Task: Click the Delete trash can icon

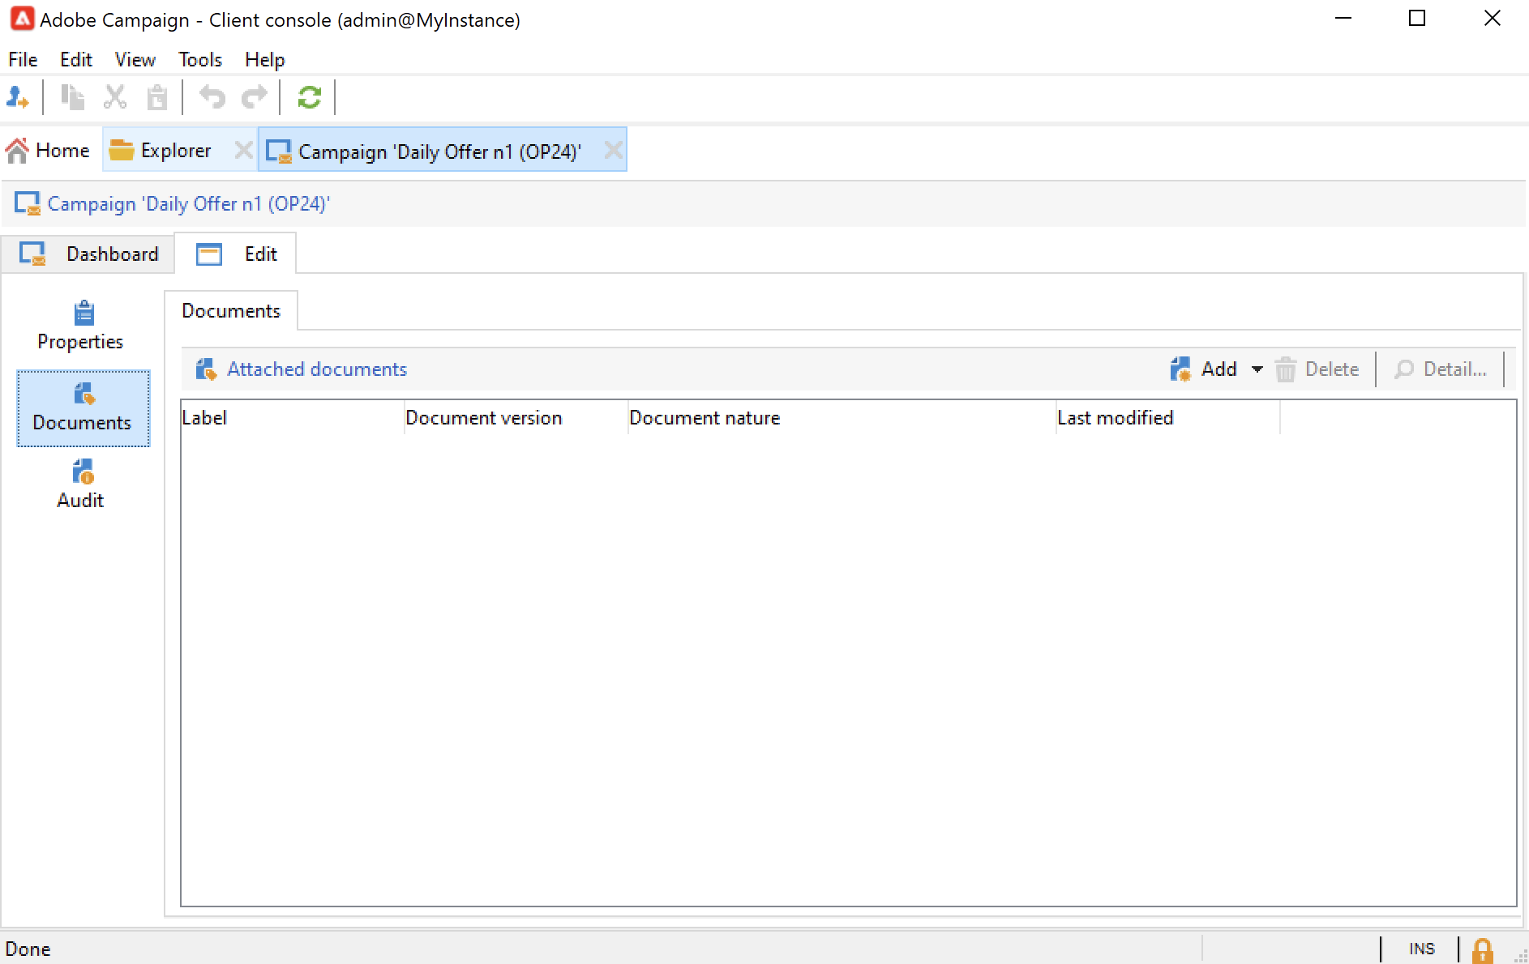Action: click(1286, 369)
